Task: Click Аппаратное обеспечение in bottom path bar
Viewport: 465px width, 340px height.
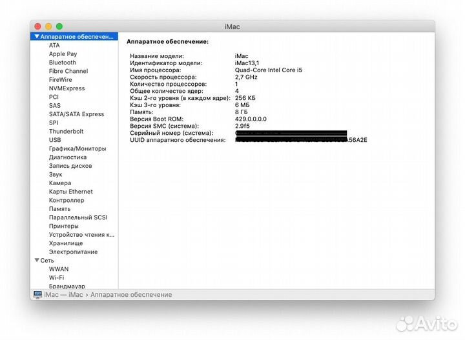Action: coord(131,295)
